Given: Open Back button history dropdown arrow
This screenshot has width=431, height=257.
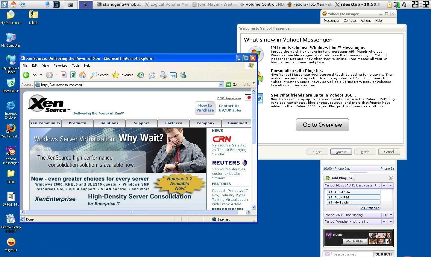Looking at the screenshot, I should click(41, 75).
